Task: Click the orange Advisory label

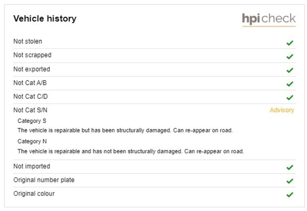Action: (282, 110)
